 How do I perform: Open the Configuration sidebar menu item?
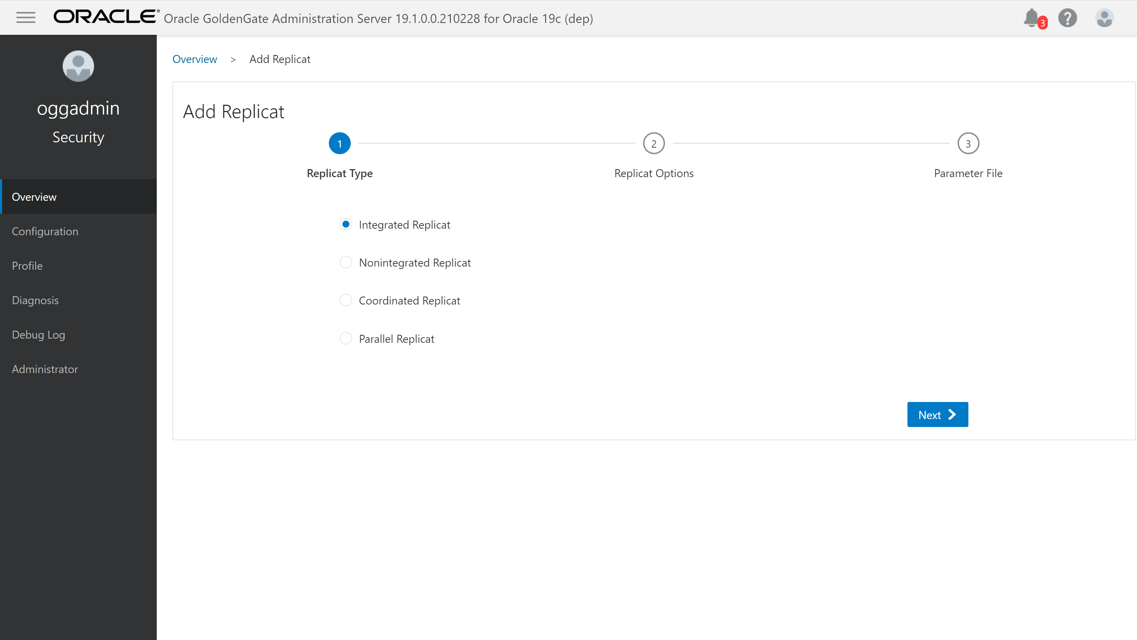45,231
